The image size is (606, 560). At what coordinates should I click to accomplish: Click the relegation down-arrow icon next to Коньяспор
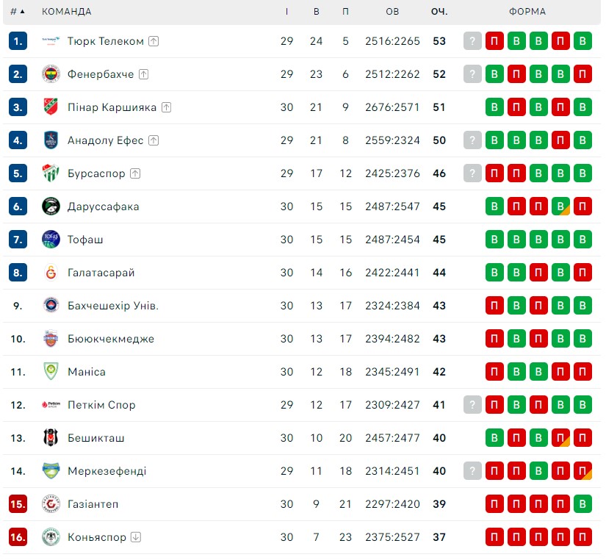136,537
